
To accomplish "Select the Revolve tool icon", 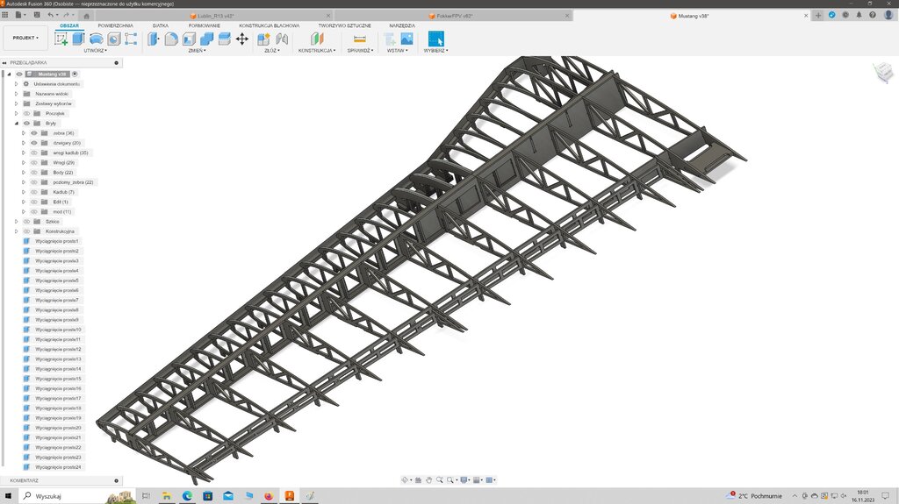I will coord(96,39).
